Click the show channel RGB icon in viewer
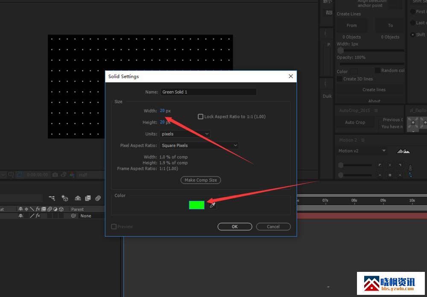Screen dimensions: 427x297 tap(72, 175)
